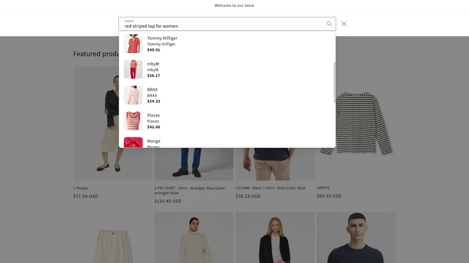Open the Mango search suggestion
Viewport: 469px width, 263px height.
226,141
